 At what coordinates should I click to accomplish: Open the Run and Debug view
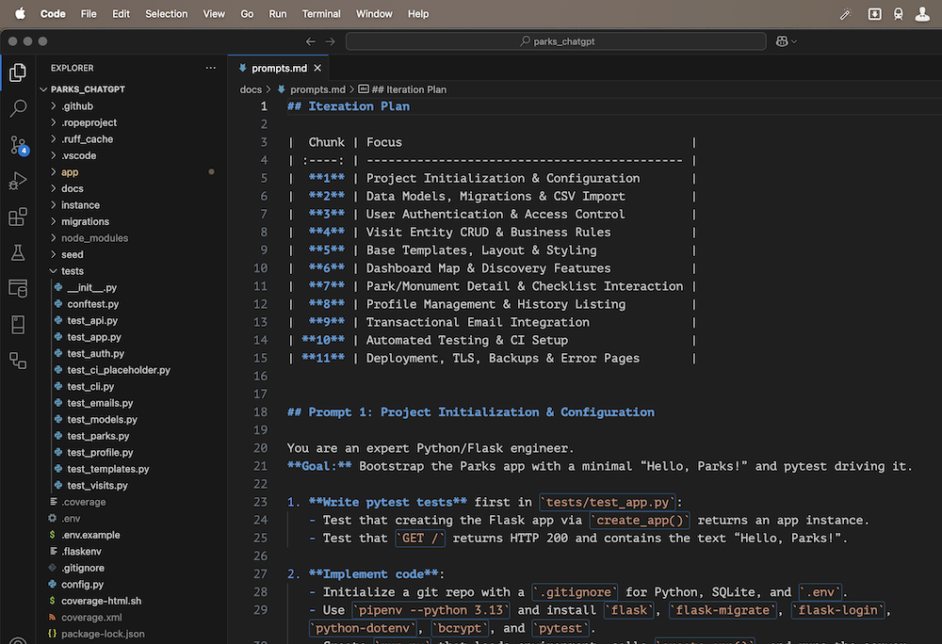(18, 181)
